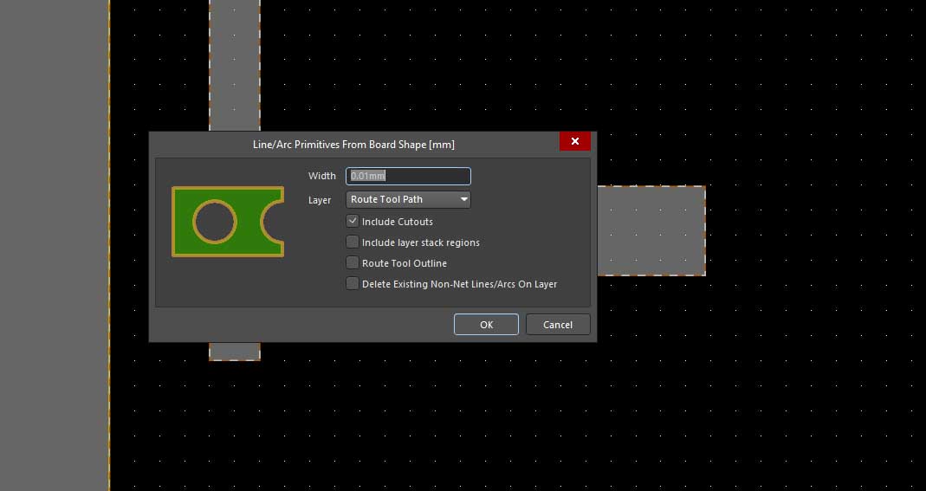Select the small gray region below the dialog
Viewport: 926px width, 491px height.
pos(235,352)
